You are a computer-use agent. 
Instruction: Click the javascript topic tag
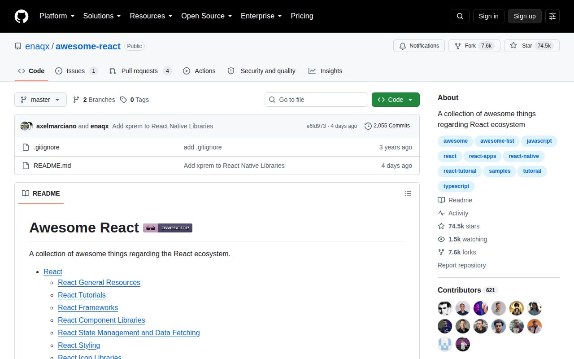tap(539, 141)
